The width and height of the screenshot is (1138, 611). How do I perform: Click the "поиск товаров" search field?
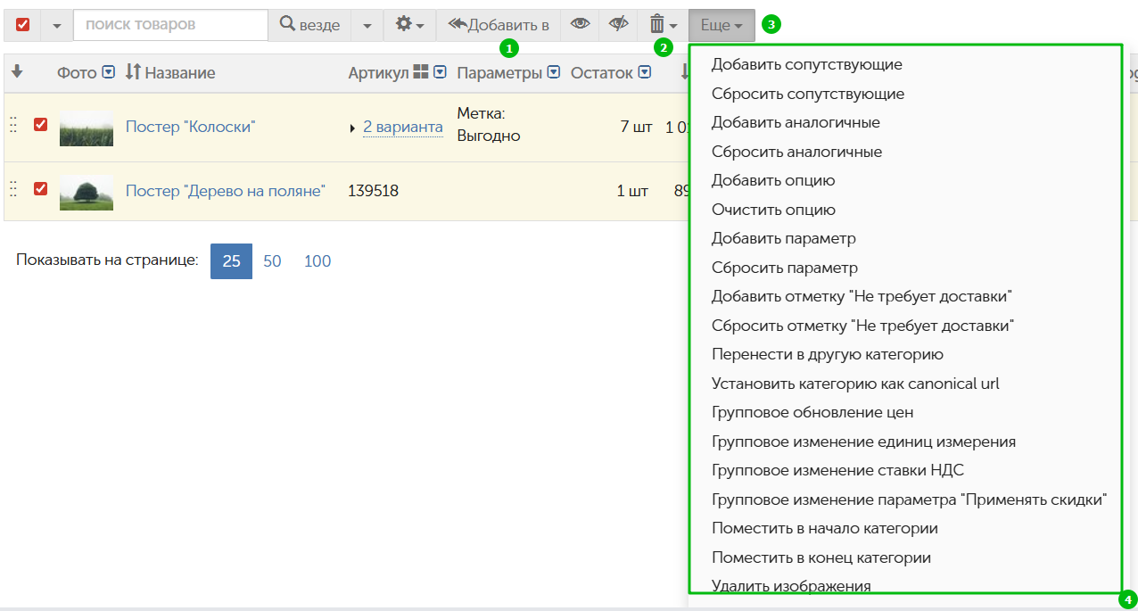point(170,25)
